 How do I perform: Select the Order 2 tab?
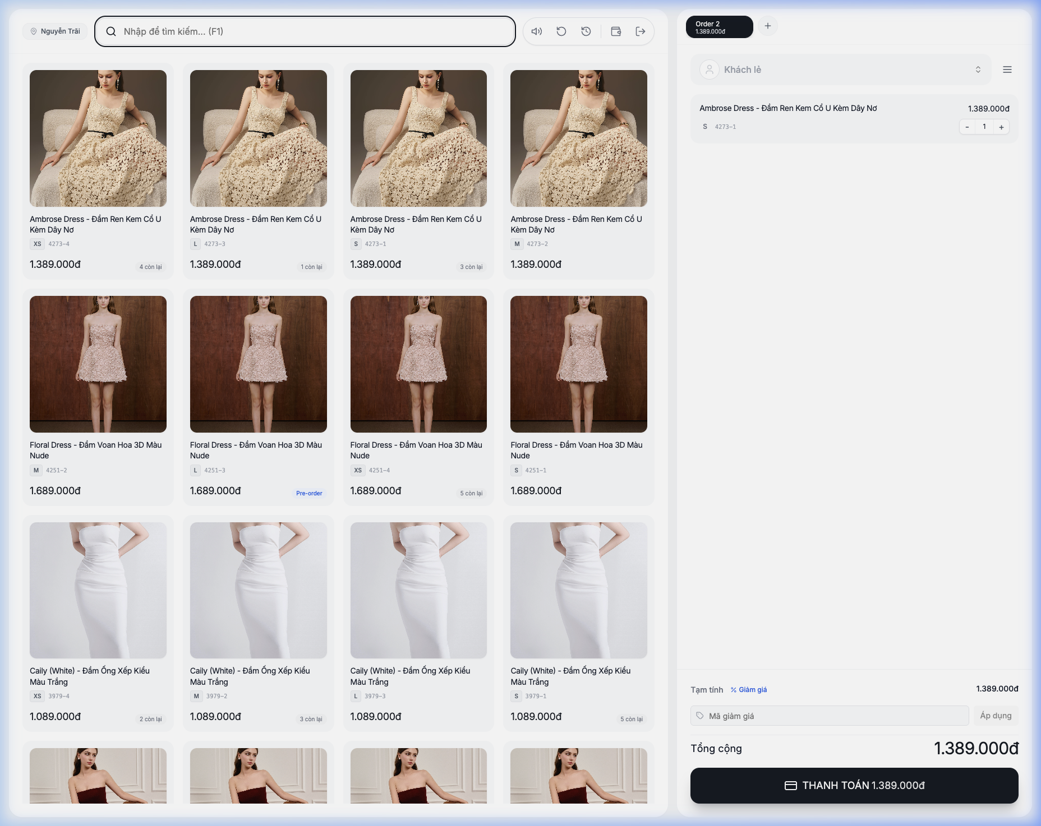pos(720,27)
